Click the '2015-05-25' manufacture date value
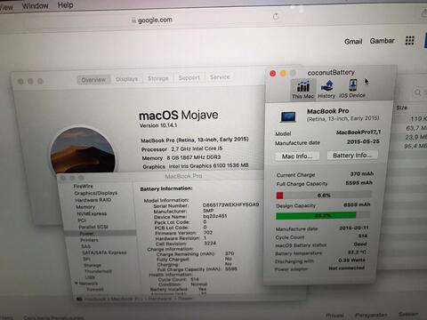This screenshot has width=427, height=320. pos(363,141)
